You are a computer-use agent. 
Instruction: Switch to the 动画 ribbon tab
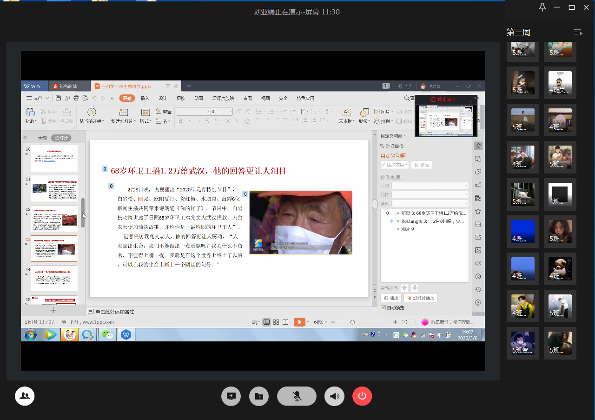198,98
